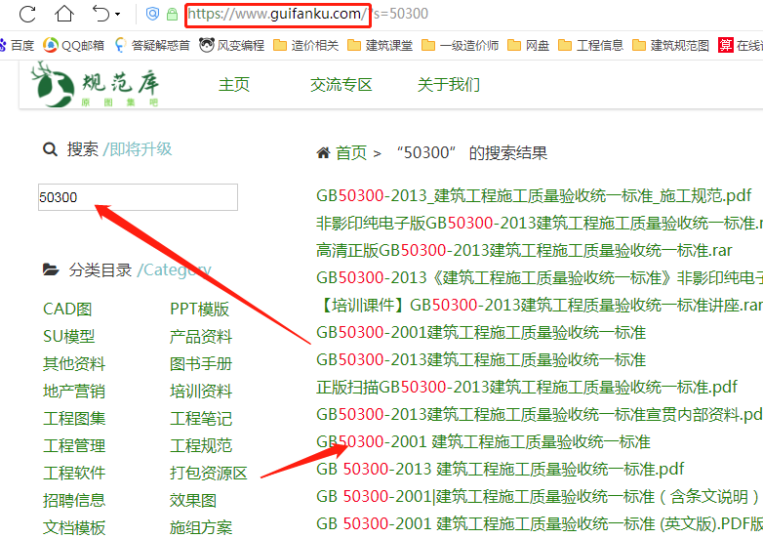Open the CAD图 category link
This screenshot has height=538, width=763.
point(67,310)
